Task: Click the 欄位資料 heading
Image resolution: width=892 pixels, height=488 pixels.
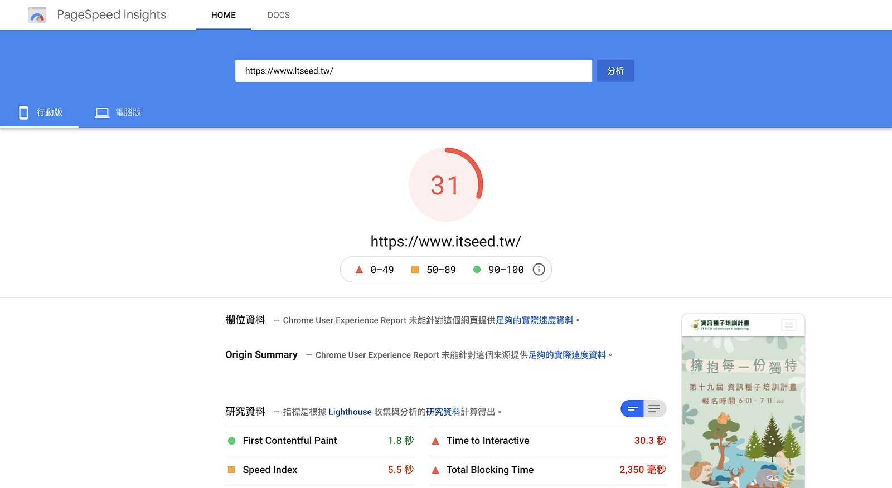Action: [x=245, y=320]
